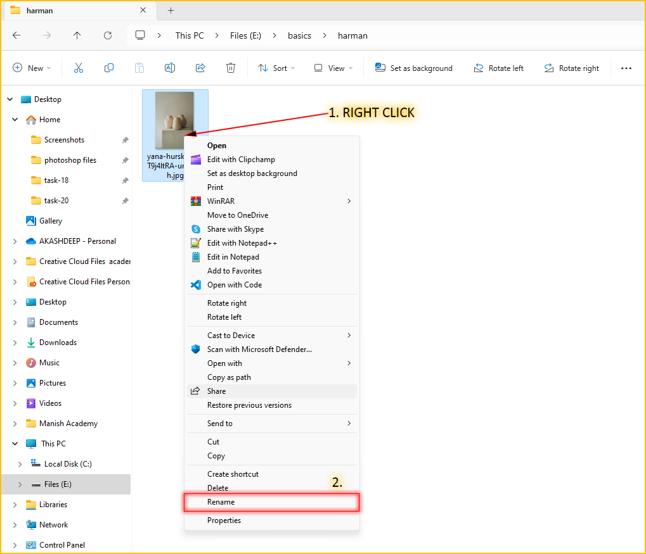Click the Copy icon in toolbar
The width and height of the screenshot is (646, 554).
(109, 68)
